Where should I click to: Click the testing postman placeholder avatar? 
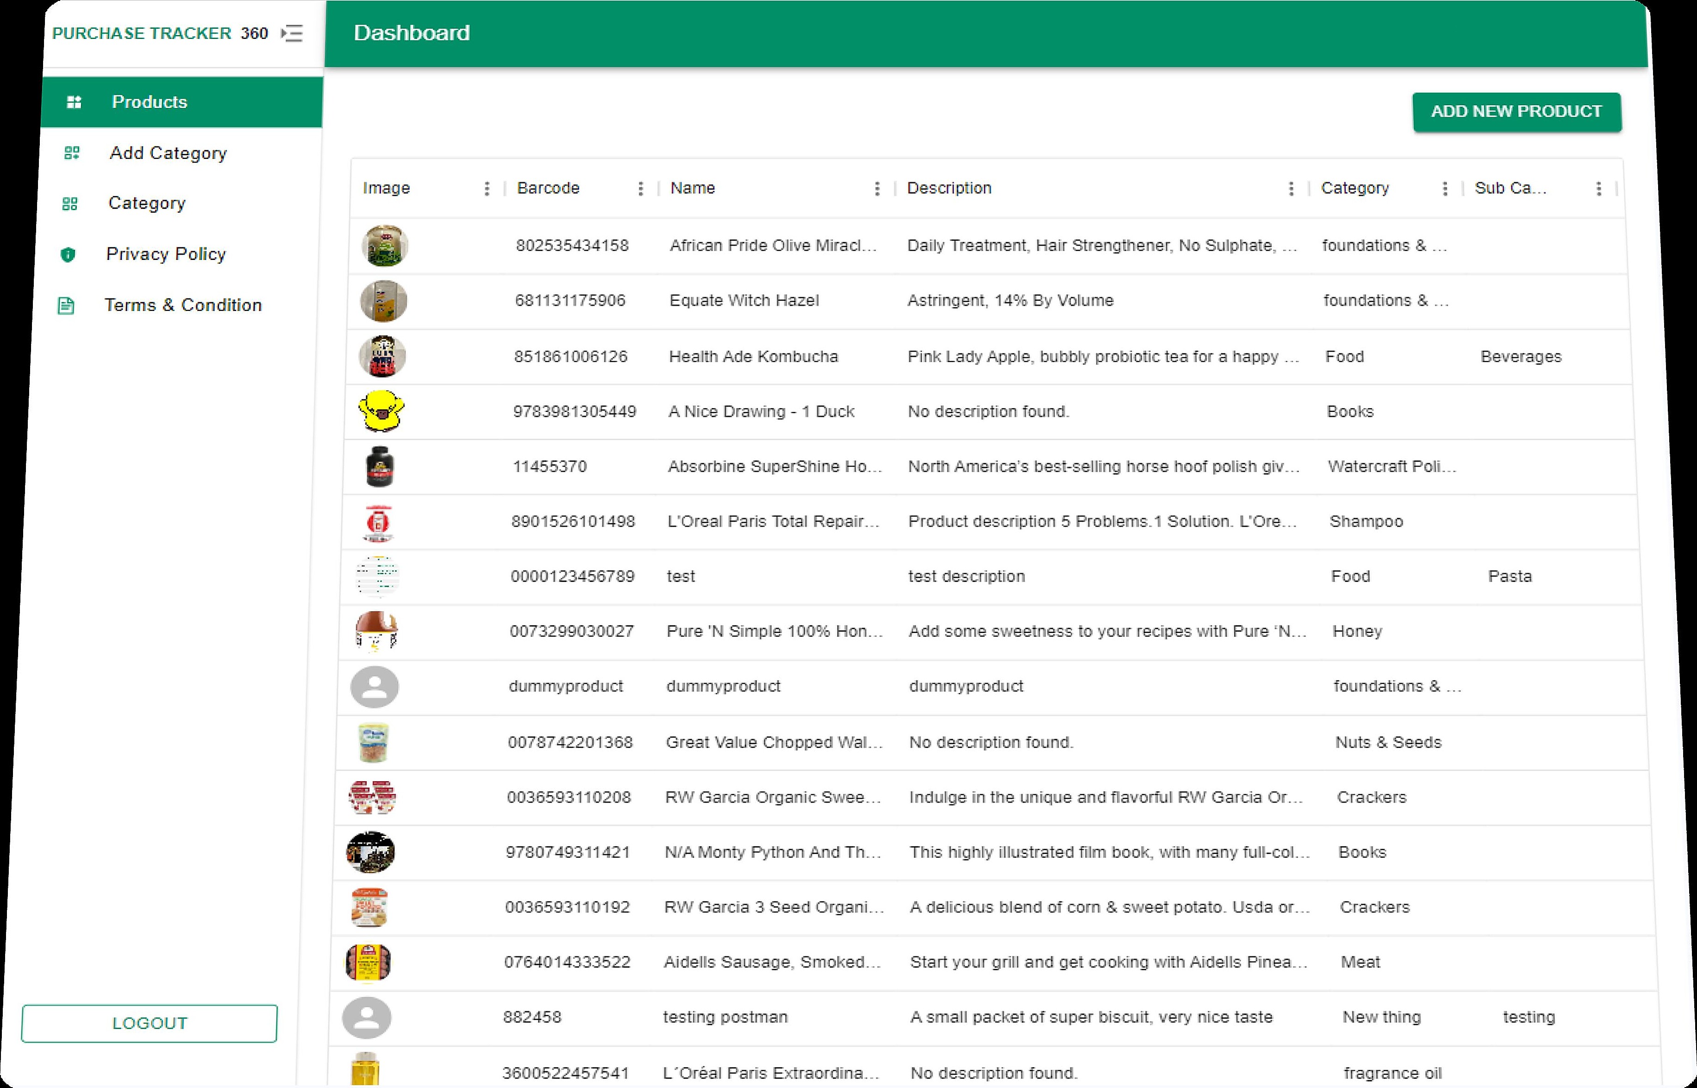tap(366, 1018)
